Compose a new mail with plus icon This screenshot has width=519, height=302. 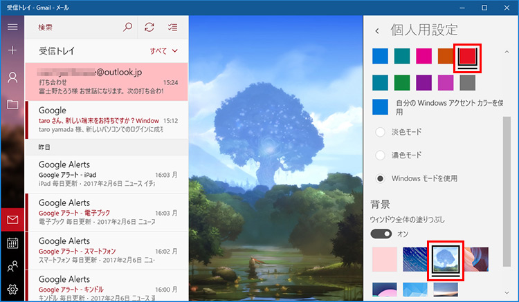12,51
